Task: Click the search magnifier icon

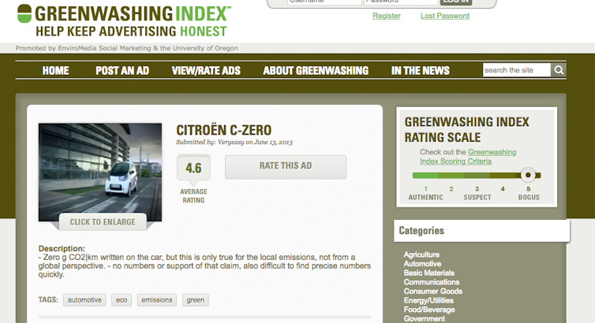Action: pos(559,70)
